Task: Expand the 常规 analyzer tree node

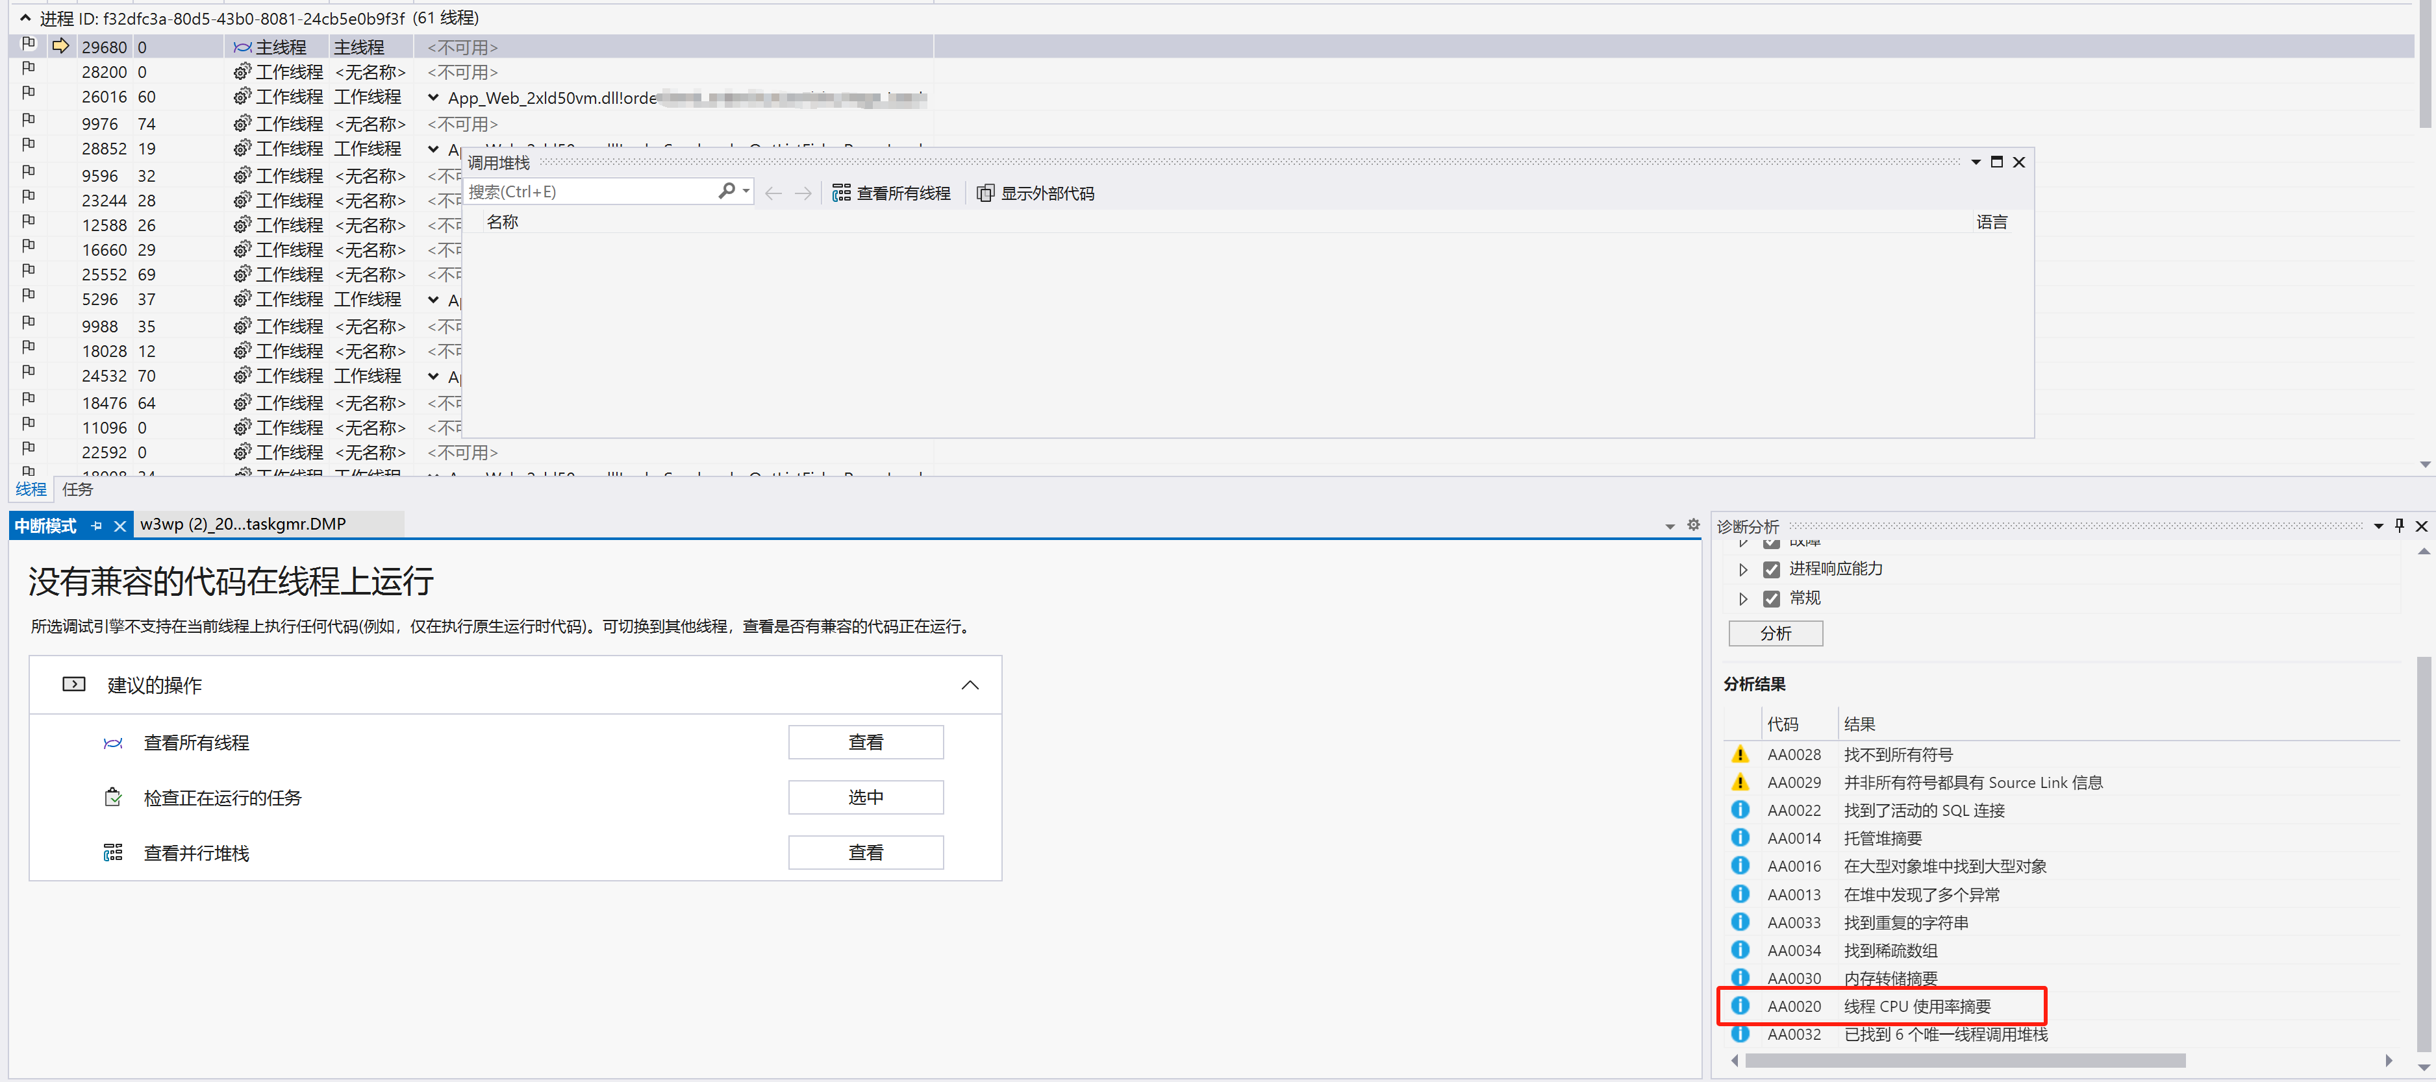Action: point(1743,598)
